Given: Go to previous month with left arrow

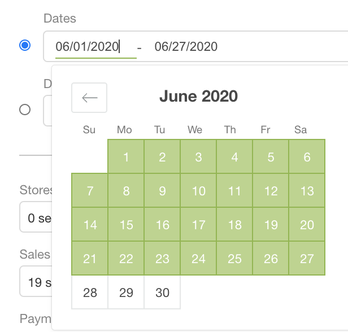Looking at the screenshot, I should (x=89, y=98).
